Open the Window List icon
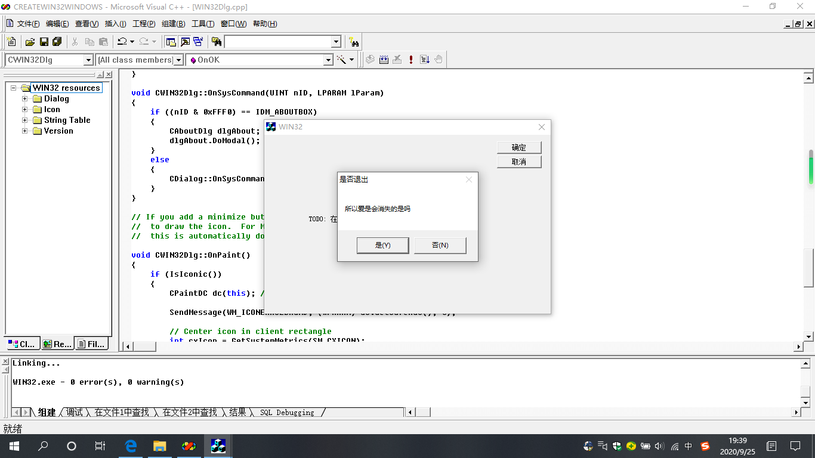 (x=198, y=42)
